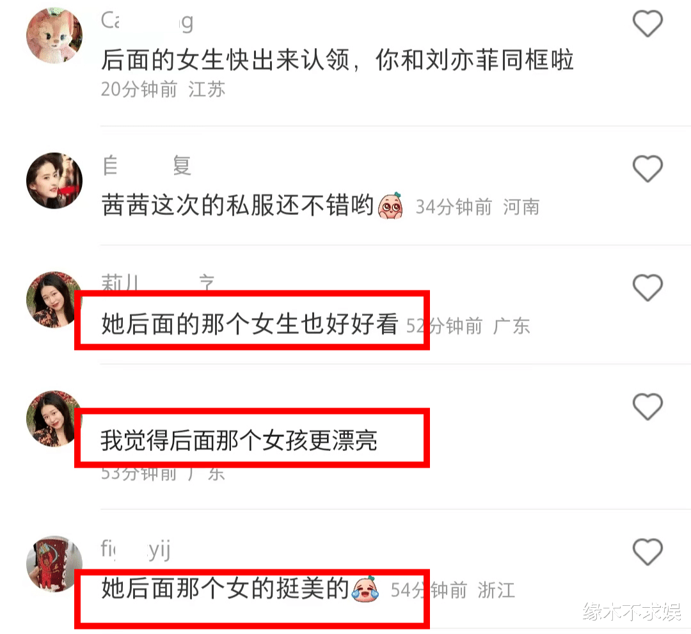Open username ending with yij
Screen dimensions: 691x634
coord(135,550)
